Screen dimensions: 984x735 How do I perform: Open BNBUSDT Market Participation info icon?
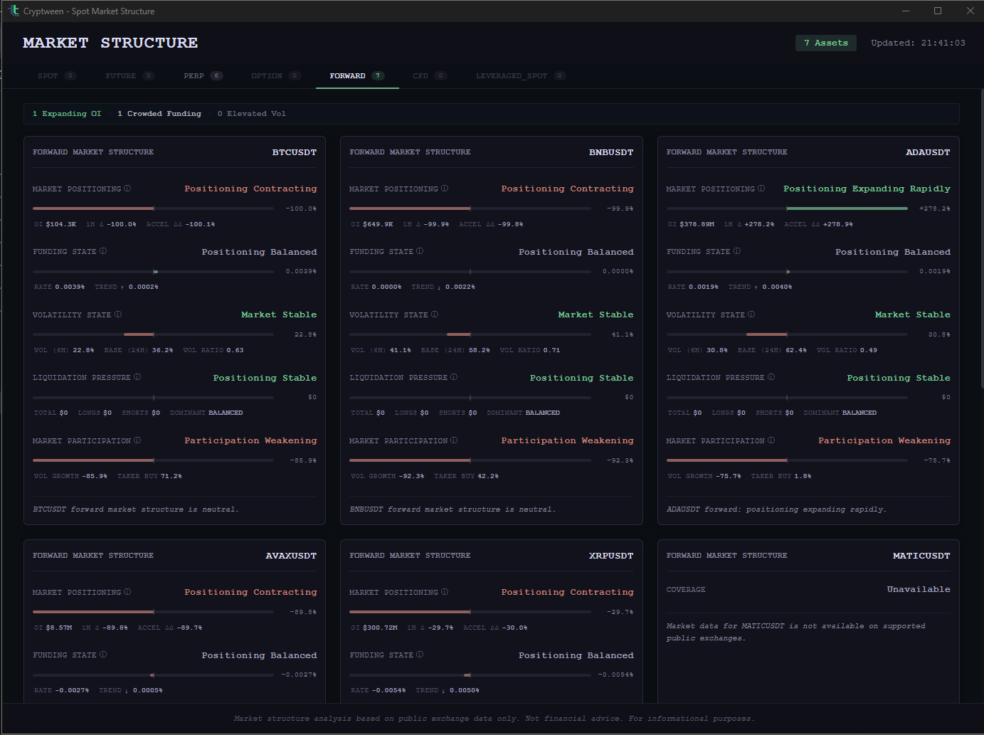coord(454,440)
